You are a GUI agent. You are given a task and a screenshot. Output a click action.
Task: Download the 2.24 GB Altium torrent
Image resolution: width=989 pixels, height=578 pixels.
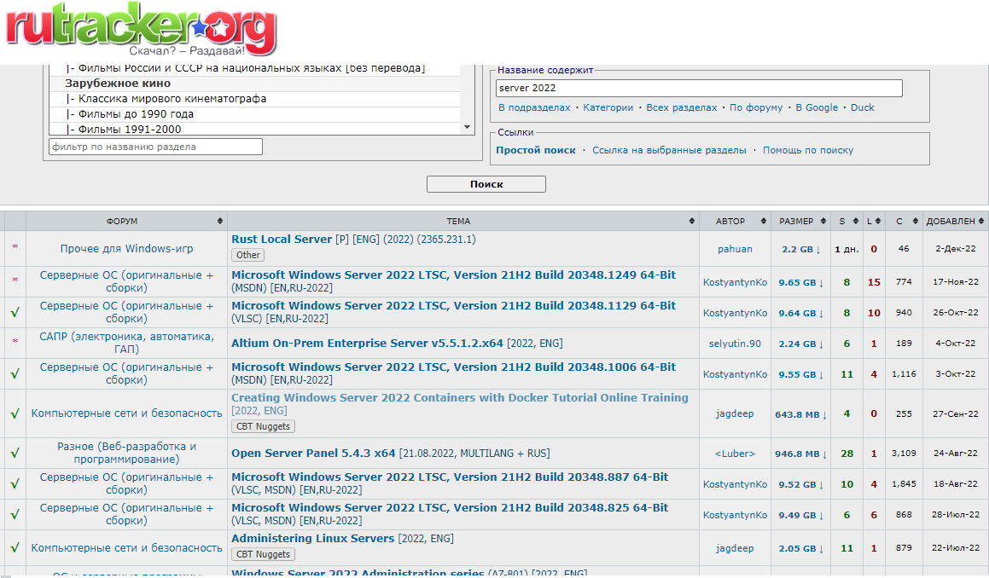point(801,344)
